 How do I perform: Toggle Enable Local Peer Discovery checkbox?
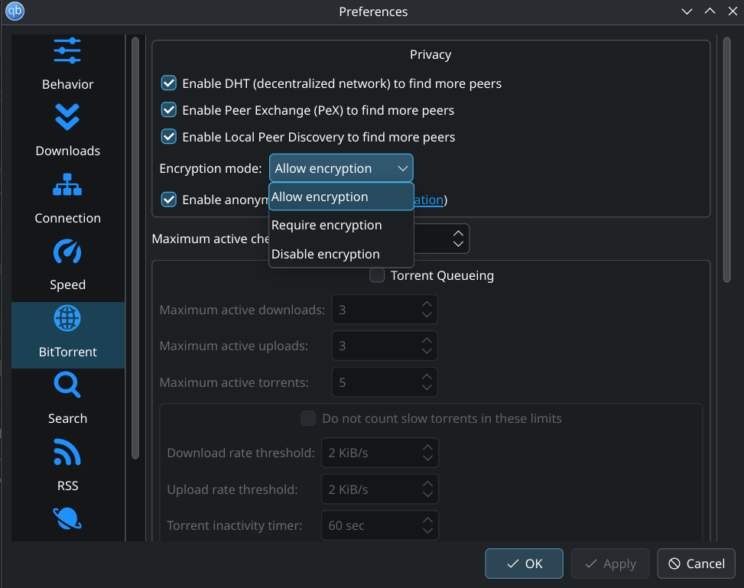169,137
